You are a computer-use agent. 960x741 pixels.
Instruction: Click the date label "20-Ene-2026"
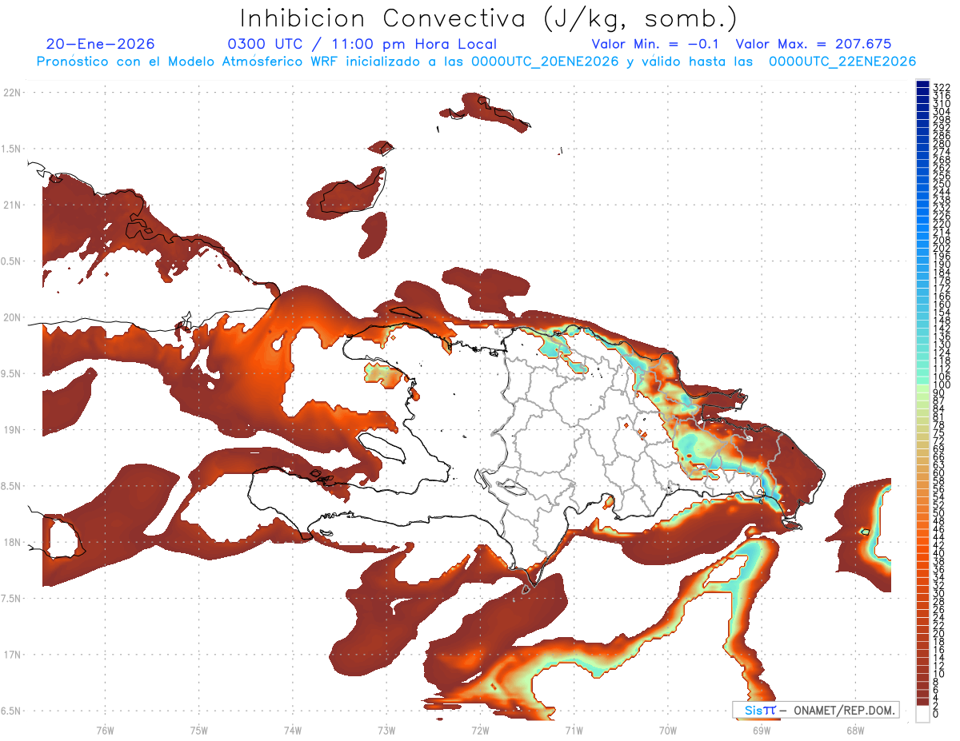[x=101, y=44]
